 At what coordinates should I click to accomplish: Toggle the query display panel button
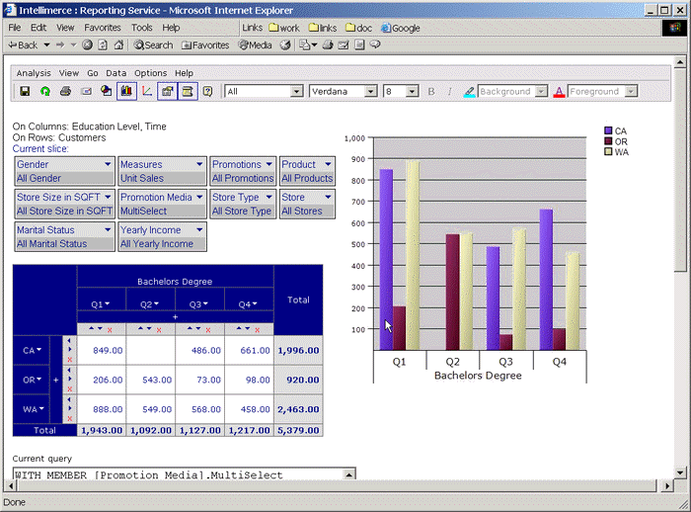[188, 91]
